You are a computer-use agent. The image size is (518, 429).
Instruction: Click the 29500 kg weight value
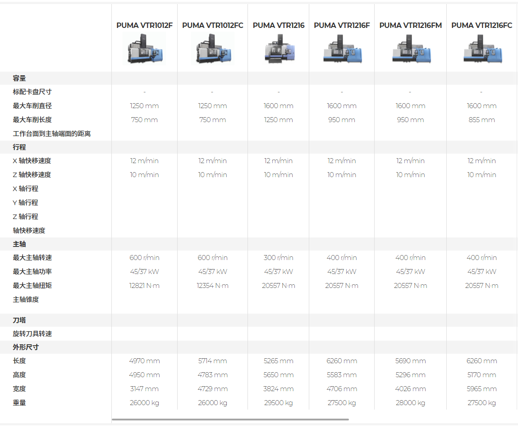279,403
